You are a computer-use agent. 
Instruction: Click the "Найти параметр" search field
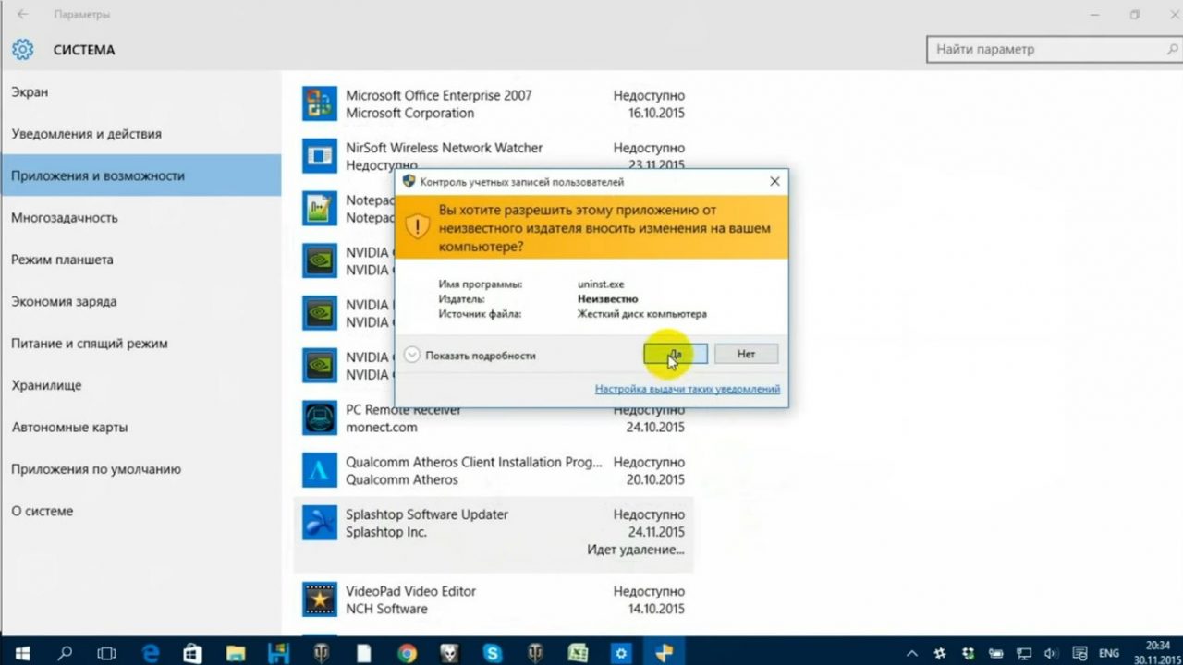point(1035,49)
